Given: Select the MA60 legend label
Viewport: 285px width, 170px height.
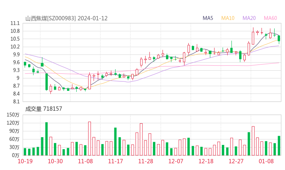Looking at the screenshot, I should 270,18.
